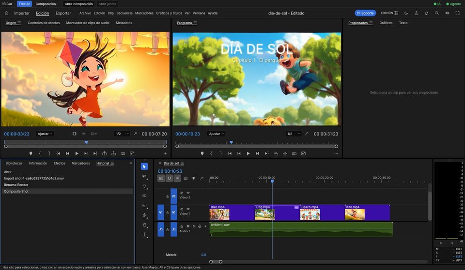Screen dimensions: 465x270
Task: Enable voice-over record on Audio 1
Action: click(x=200, y=226)
